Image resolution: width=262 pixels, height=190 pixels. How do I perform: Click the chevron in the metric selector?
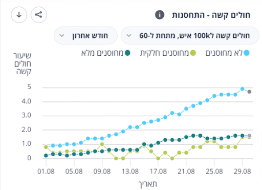[129, 36]
